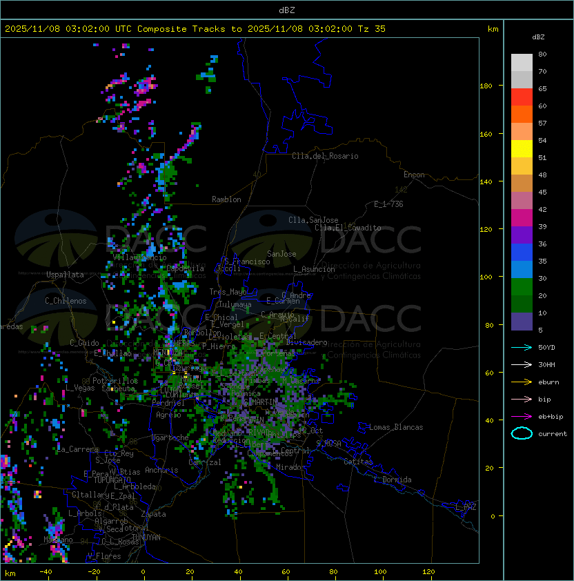Click the 'Ramblon' map label near top
Image resolution: width=574 pixels, height=581 pixels.
click(x=226, y=199)
